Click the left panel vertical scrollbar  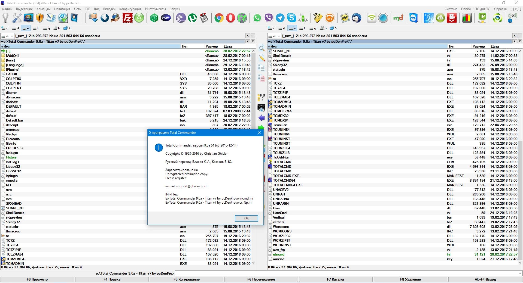(x=254, y=157)
